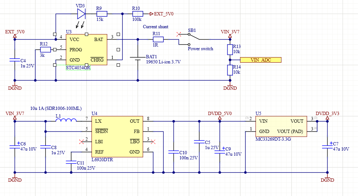Screen dimensions: 358x196
Task: Click the C5 1u capacitor symbol
Action: pos(199,142)
